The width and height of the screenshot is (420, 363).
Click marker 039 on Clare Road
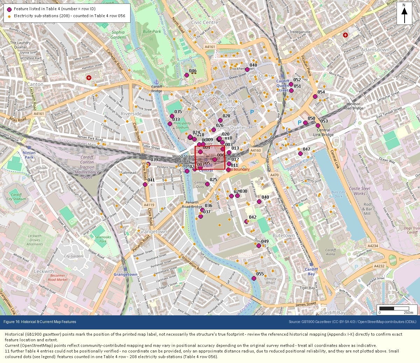click(148, 164)
